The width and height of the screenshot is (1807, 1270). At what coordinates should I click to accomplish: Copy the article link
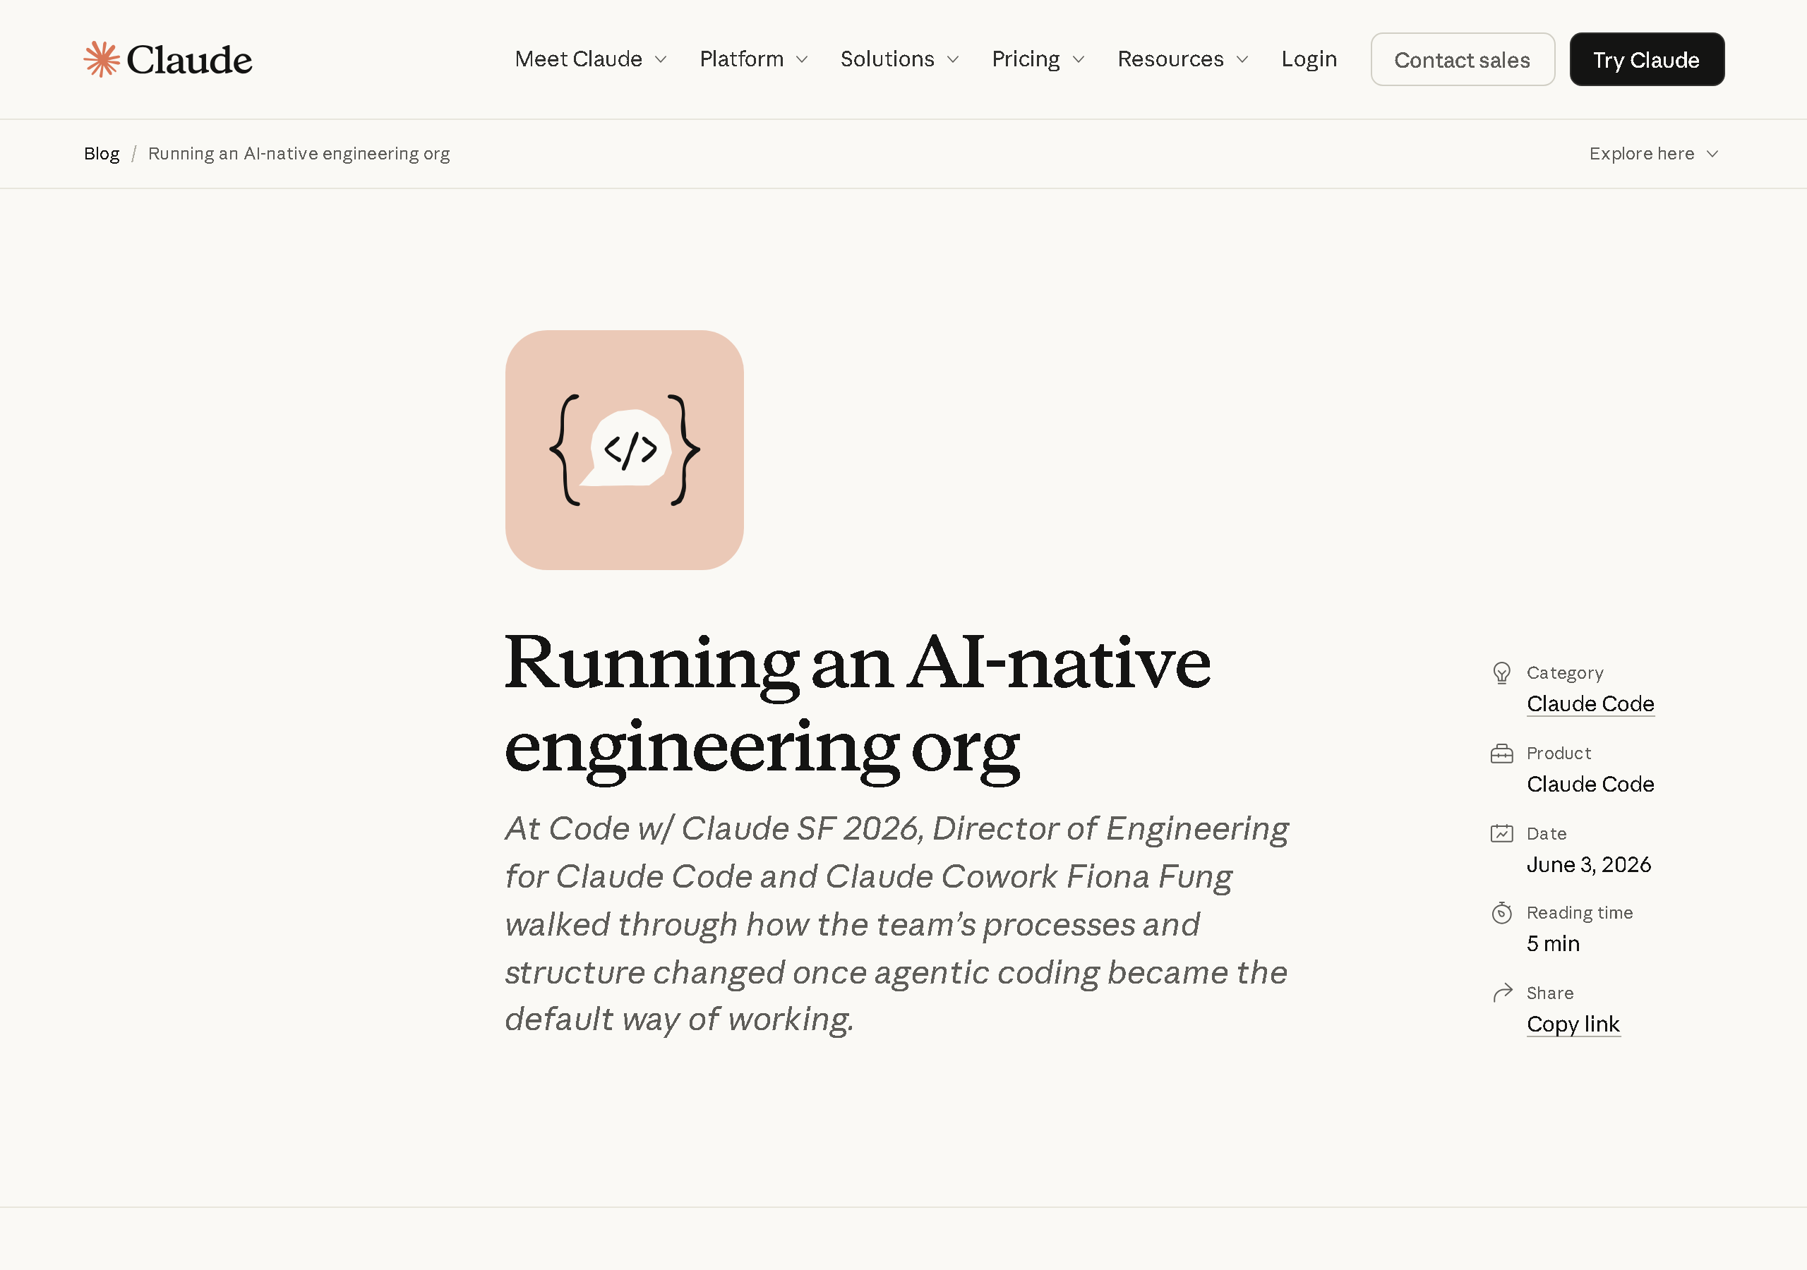pos(1573,1024)
